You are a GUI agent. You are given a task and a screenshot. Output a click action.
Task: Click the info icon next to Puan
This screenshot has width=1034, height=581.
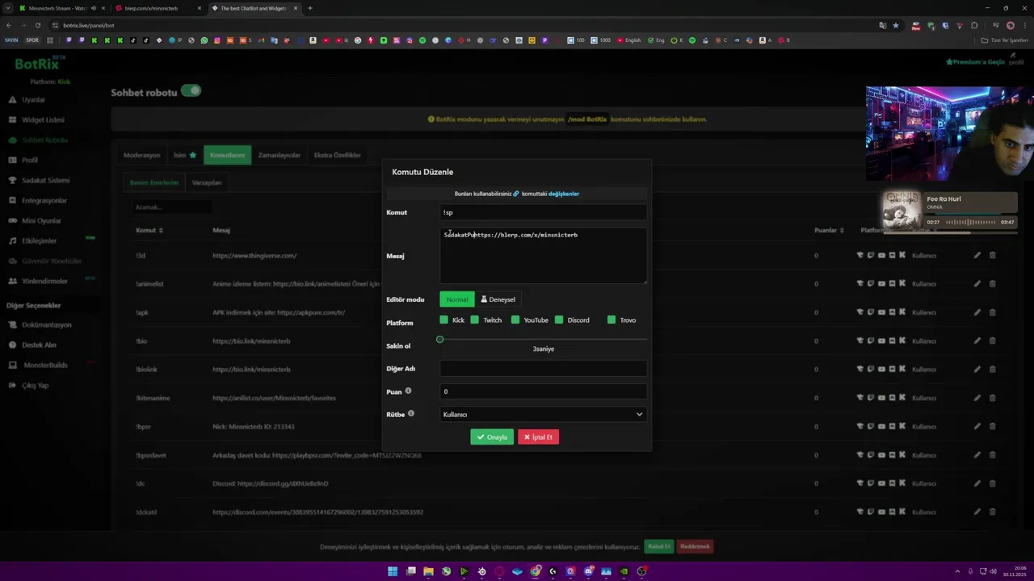408,391
